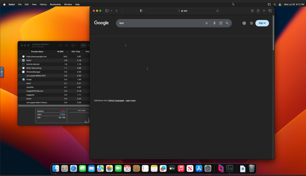306x176 pixels.
Task: Select CPU tab in Activity Monitor
Action: coord(84,45)
